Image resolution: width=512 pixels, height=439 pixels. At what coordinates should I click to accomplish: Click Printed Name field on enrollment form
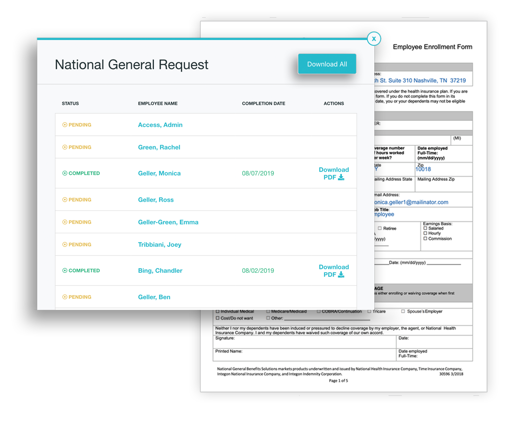click(305, 355)
